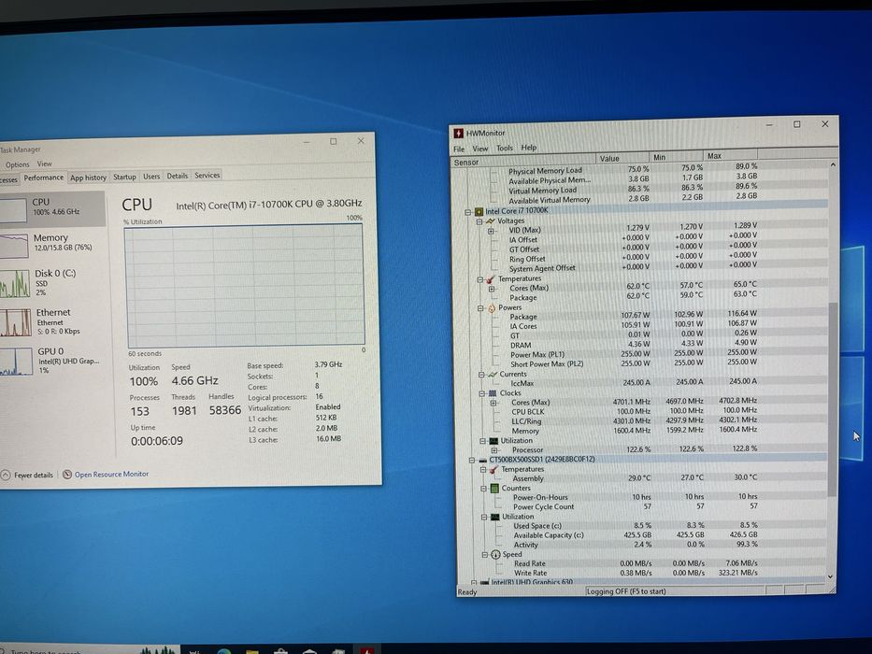Image resolution: width=872 pixels, height=654 pixels.
Task: Click the Fewer details button
Action: point(28,475)
